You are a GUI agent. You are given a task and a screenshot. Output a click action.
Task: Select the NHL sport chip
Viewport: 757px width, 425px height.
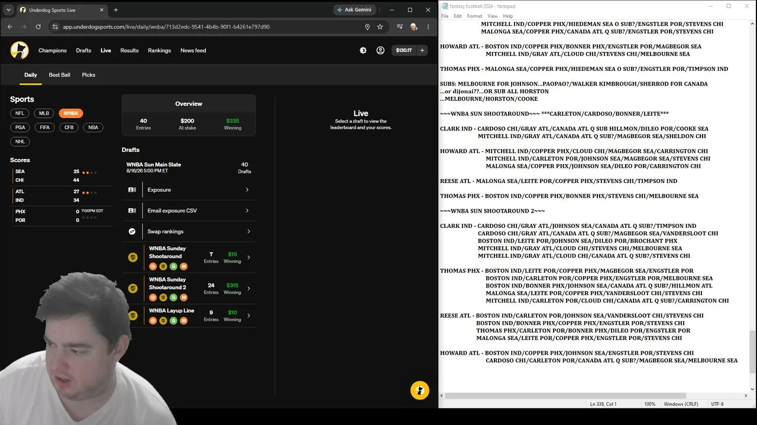click(20, 142)
